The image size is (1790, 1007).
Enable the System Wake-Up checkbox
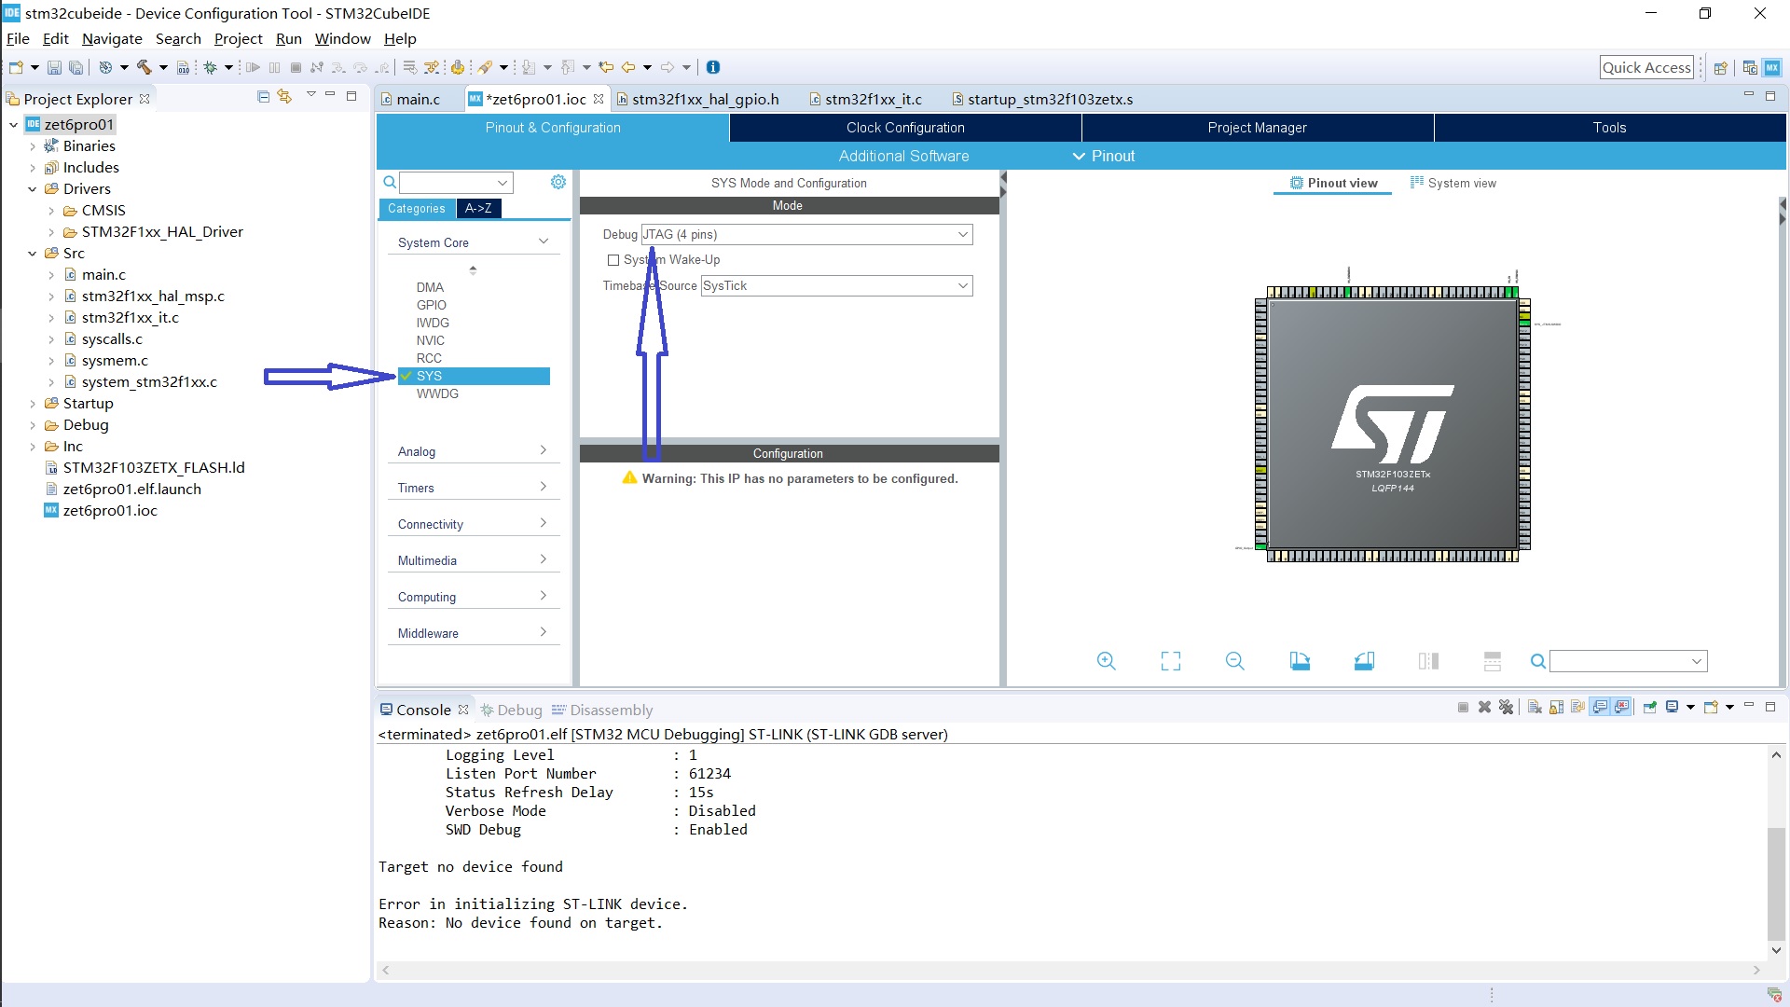pyautogui.click(x=613, y=260)
